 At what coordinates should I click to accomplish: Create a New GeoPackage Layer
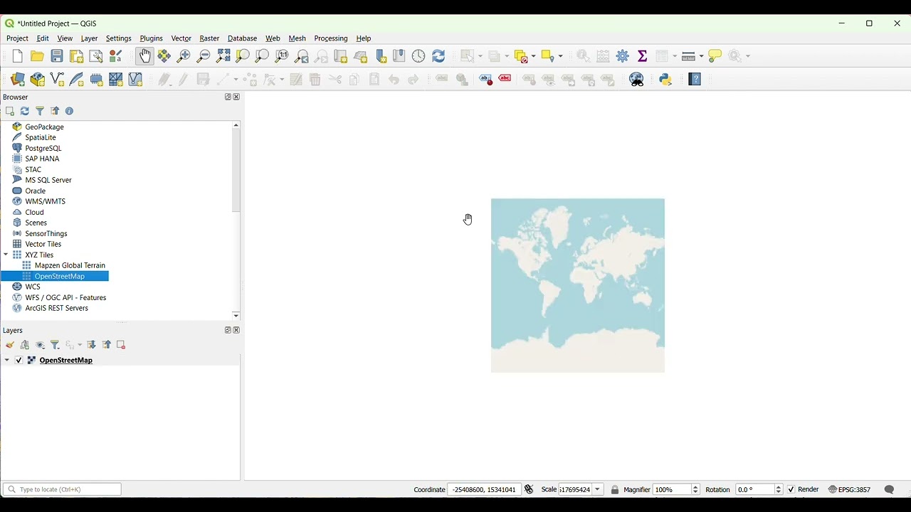pos(38,80)
